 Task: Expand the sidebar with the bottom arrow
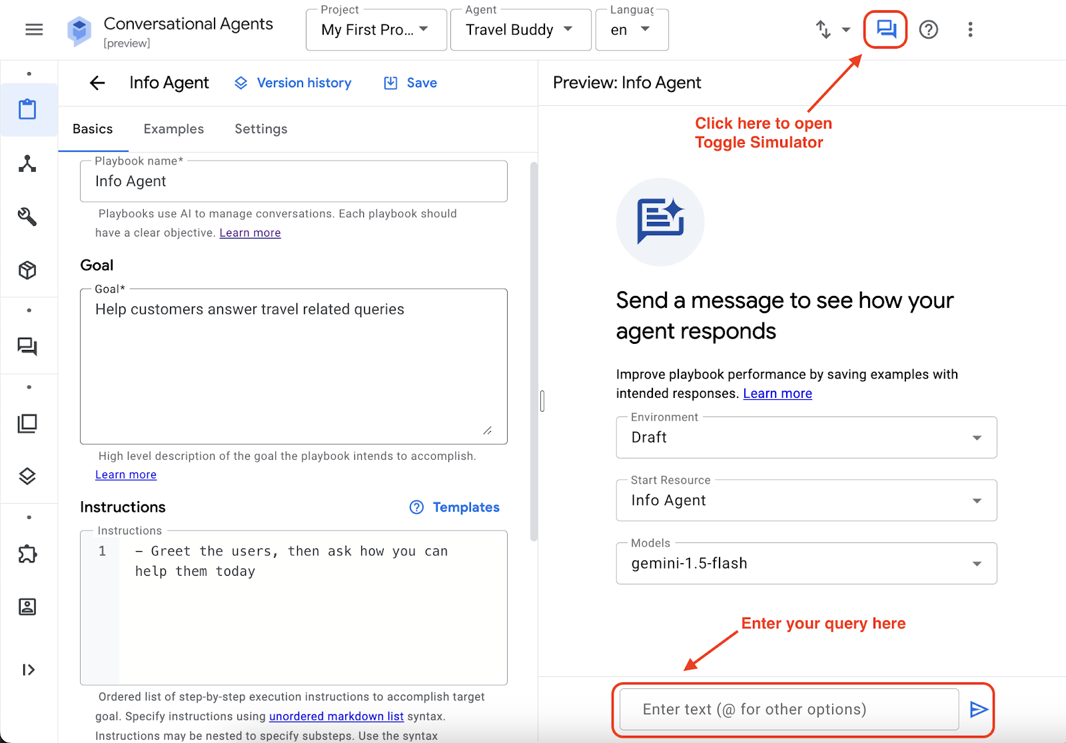28,670
